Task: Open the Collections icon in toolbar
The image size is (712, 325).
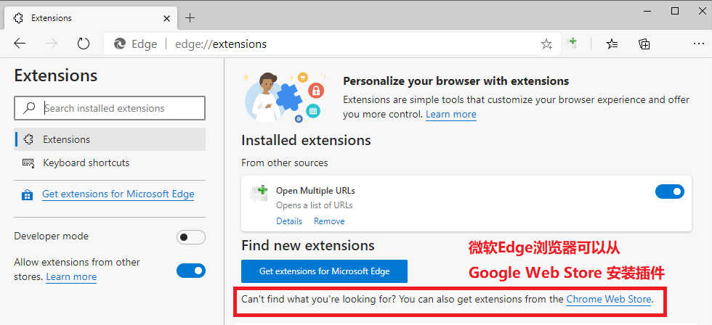Action: click(644, 44)
